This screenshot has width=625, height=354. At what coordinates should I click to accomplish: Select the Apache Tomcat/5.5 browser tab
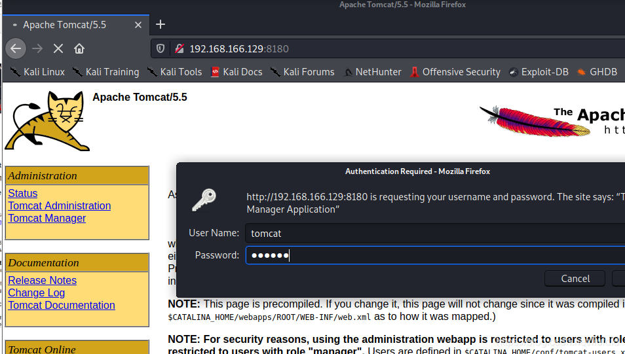76,25
